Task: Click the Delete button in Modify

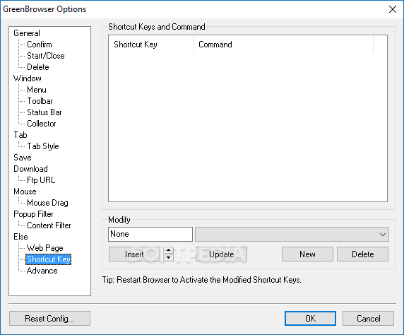Action: tap(363, 254)
